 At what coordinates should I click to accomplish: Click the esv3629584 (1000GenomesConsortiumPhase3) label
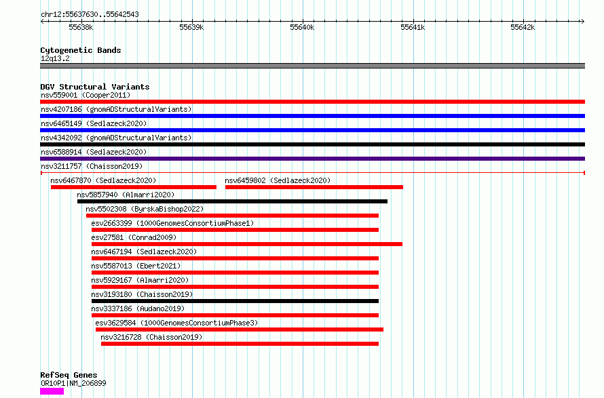177,323
